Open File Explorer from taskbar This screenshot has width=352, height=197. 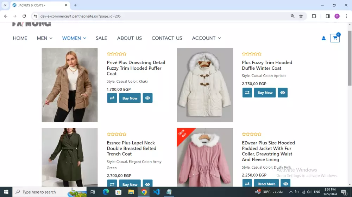point(131,192)
